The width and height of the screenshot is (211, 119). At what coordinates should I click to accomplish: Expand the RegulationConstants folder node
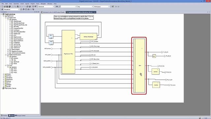click(x=8, y=51)
